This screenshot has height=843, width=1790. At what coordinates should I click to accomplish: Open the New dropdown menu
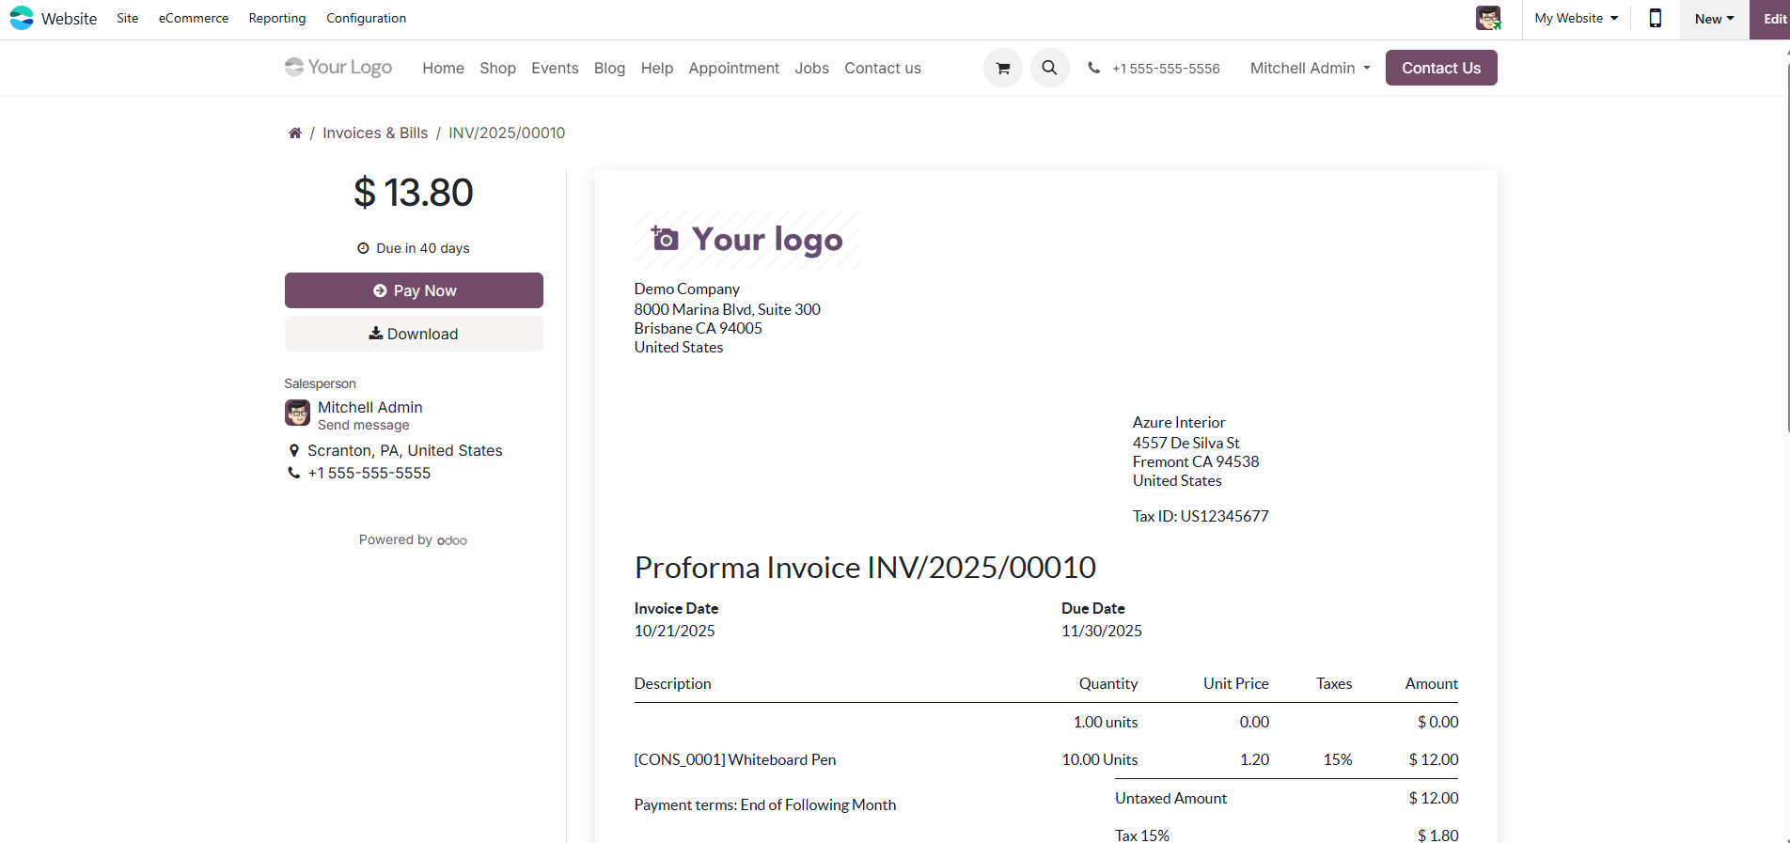(1715, 19)
